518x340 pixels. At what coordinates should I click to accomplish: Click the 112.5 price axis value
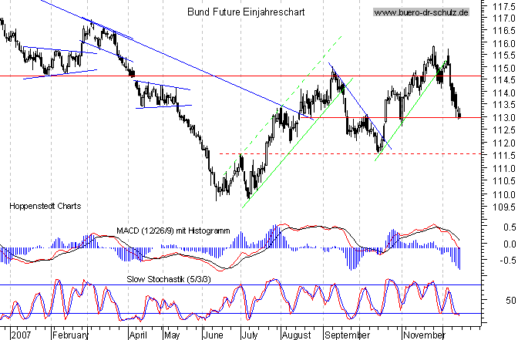[x=504, y=130]
